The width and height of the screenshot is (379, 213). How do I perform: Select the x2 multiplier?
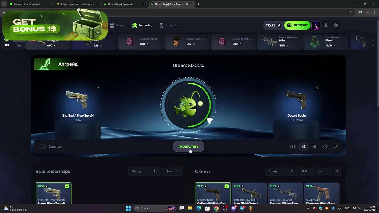pos(303,146)
